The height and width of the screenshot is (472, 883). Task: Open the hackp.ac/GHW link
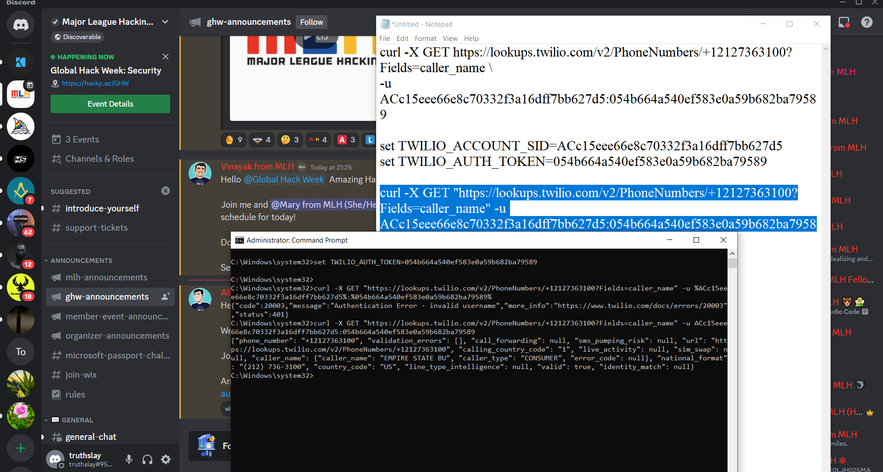(95, 83)
